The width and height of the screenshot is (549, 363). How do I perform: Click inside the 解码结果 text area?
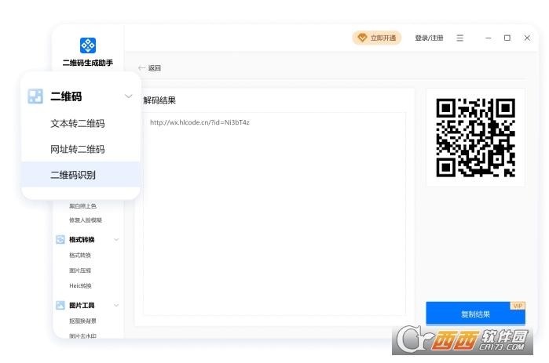pyautogui.click(x=275, y=214)
